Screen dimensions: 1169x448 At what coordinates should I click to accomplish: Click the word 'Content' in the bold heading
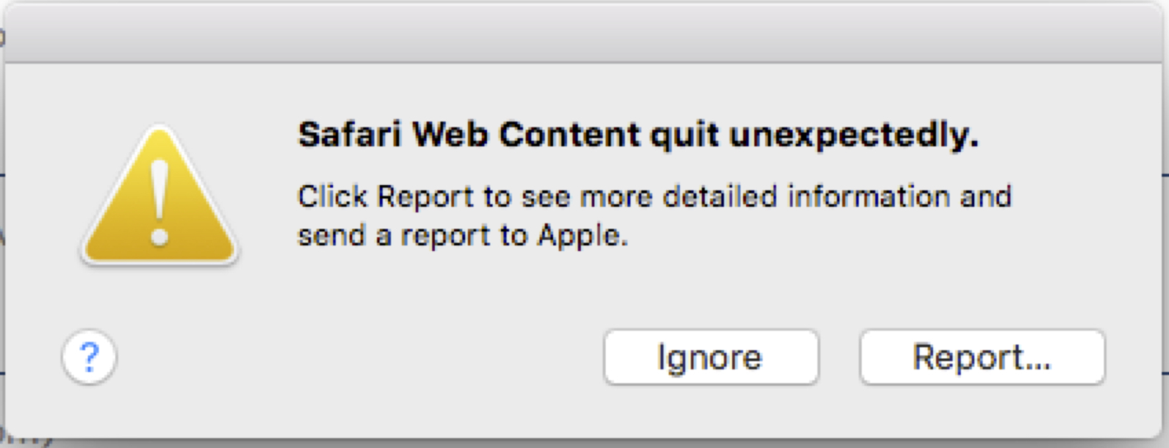click(570, 135)
